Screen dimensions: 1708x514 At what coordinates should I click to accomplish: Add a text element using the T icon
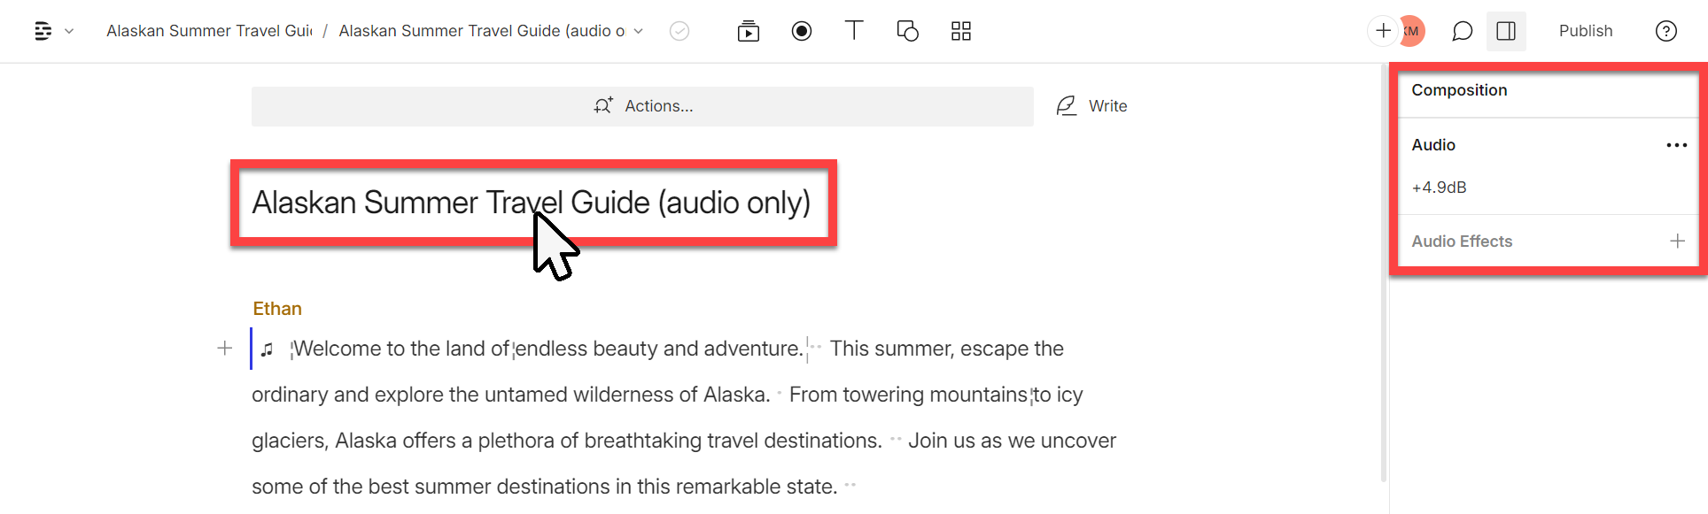(x=854, y=31)
